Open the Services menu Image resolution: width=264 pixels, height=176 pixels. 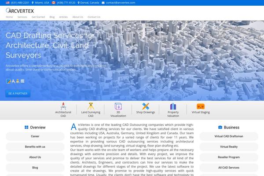click(22, 17)
